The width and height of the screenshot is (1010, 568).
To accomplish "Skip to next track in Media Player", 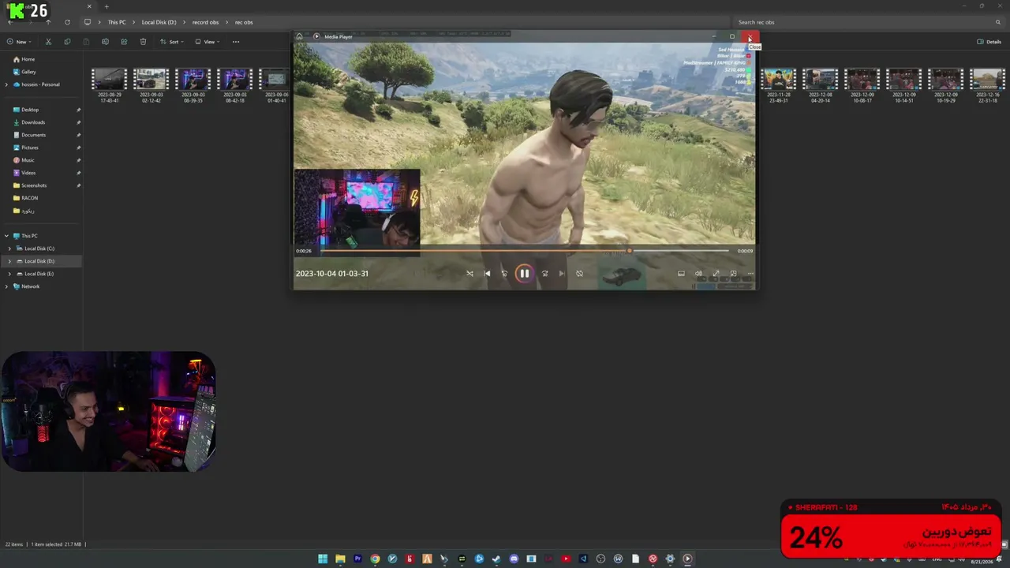I will point(562,274).
